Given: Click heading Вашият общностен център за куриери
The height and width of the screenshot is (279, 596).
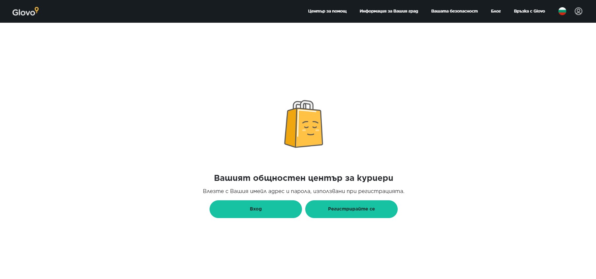Looking at the screenshot, I should coord(304,178).
